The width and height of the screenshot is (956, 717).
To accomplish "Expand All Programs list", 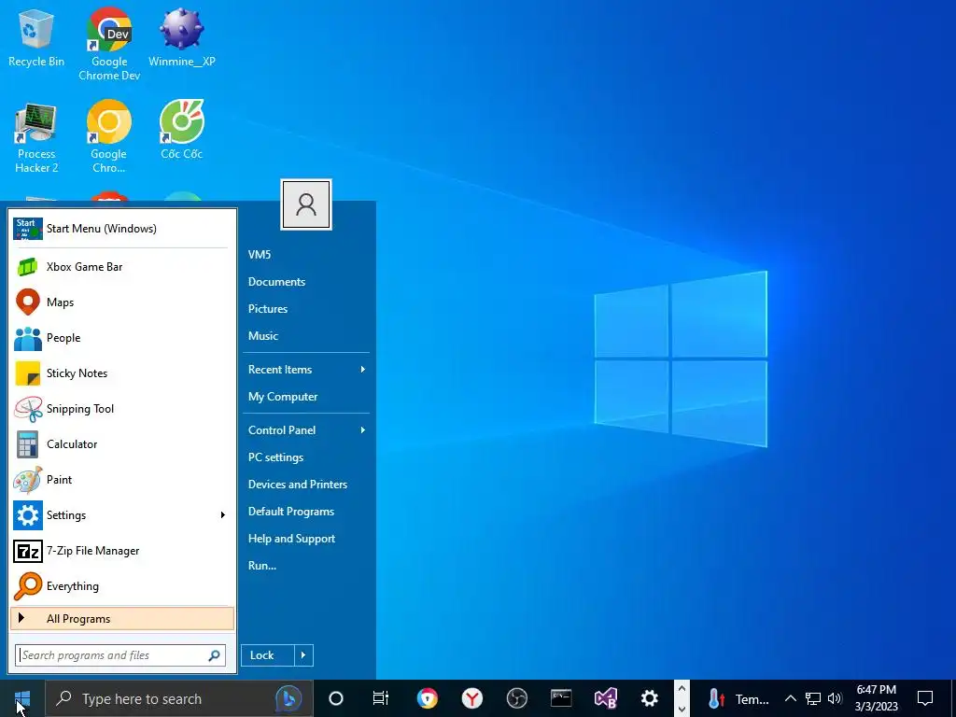I will click(122, 619).
